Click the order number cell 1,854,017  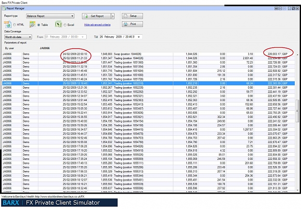click(106, 117)
